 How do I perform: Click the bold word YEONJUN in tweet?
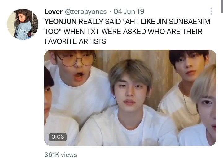coord(60,22)
